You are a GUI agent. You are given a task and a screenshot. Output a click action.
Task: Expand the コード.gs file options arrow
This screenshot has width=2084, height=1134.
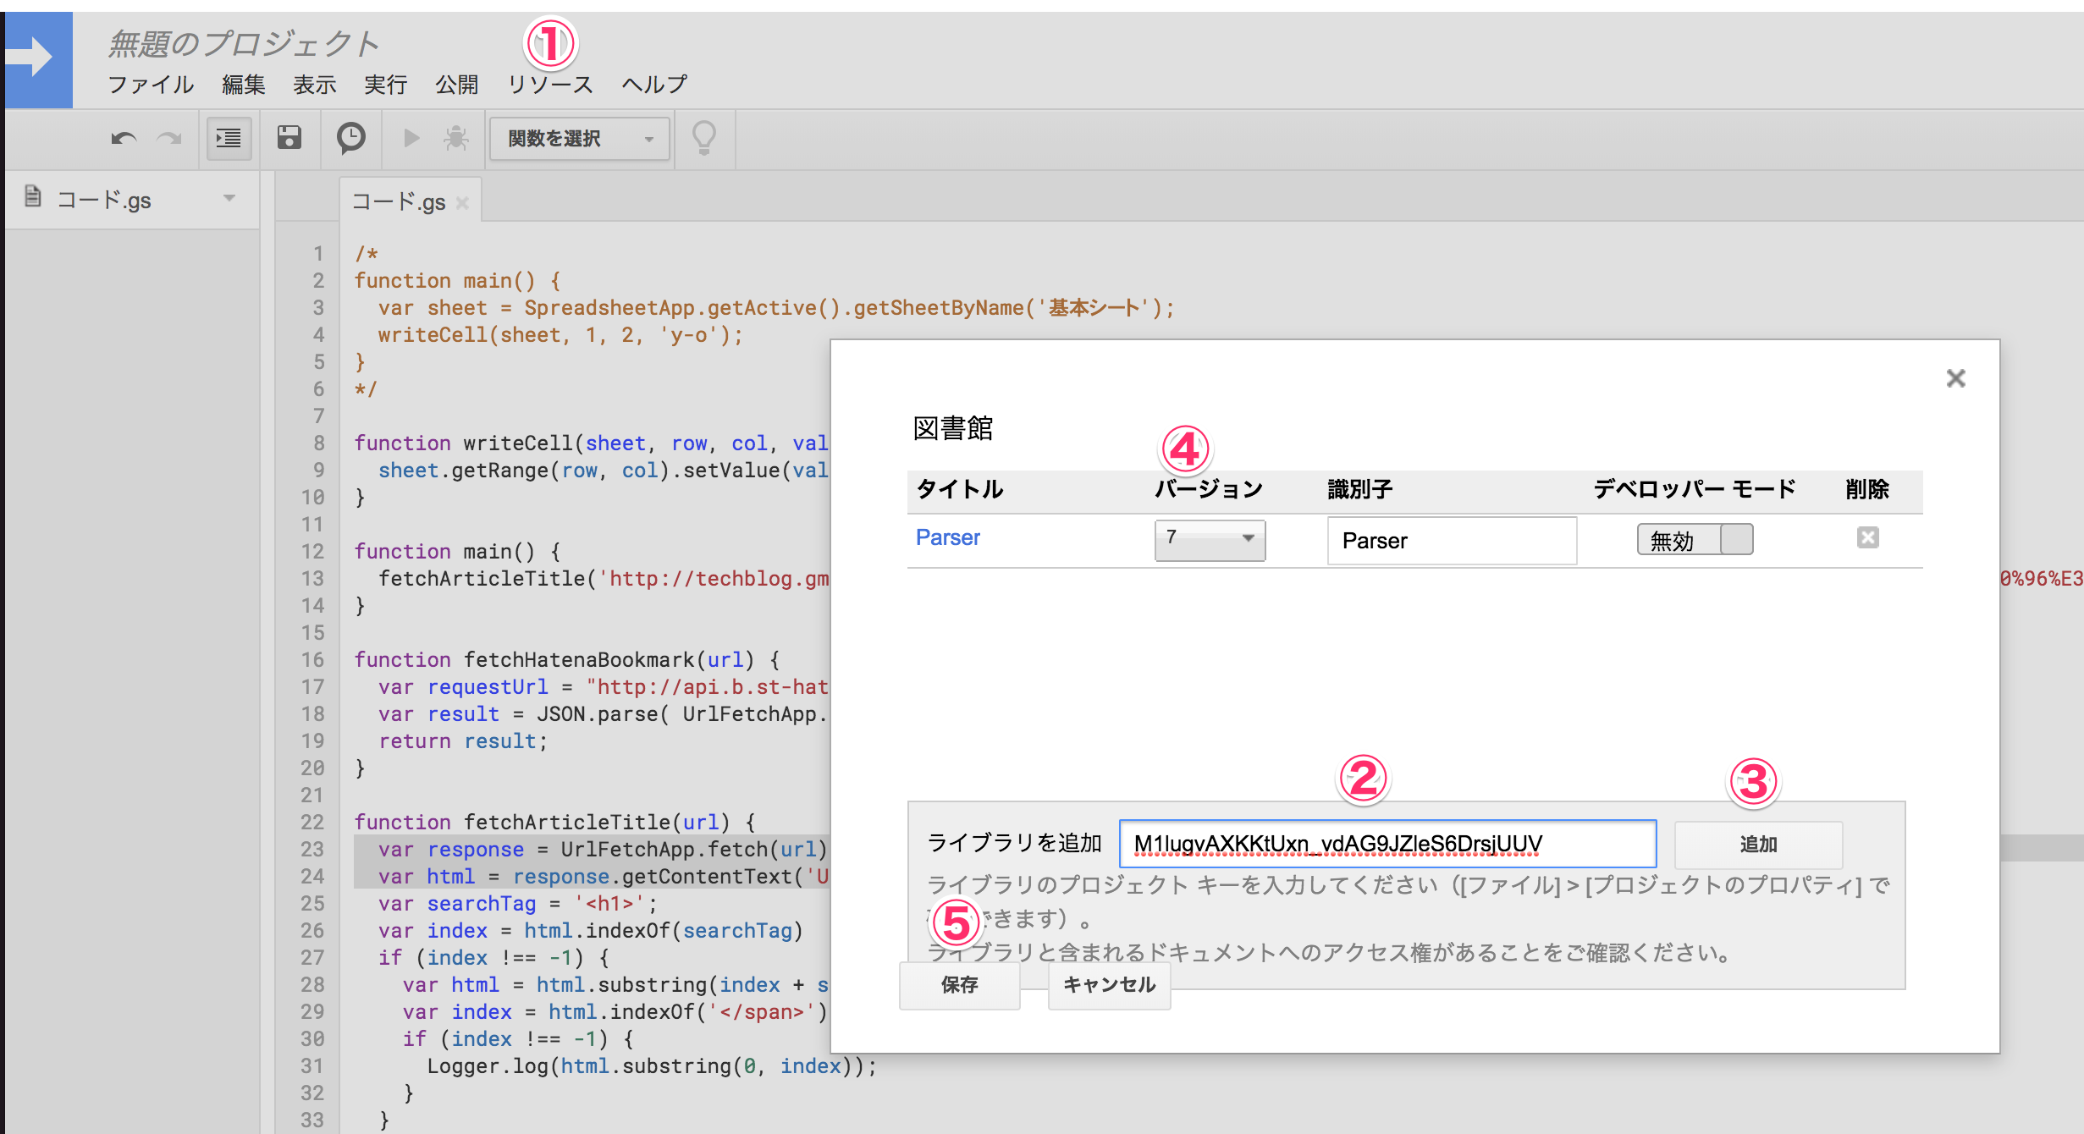coord(229,199)
